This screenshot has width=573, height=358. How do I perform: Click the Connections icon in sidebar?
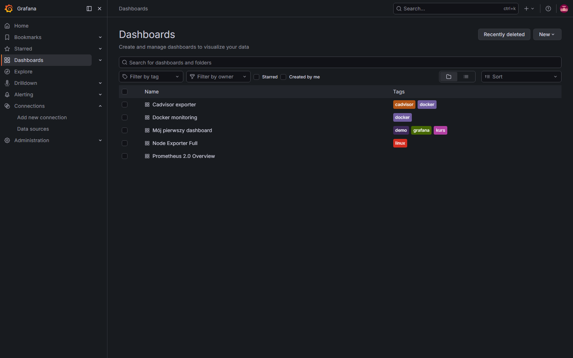[x=7, y=106]
